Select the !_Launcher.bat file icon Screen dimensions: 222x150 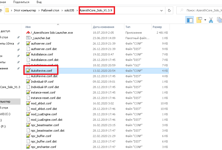(x=28, y=38)
